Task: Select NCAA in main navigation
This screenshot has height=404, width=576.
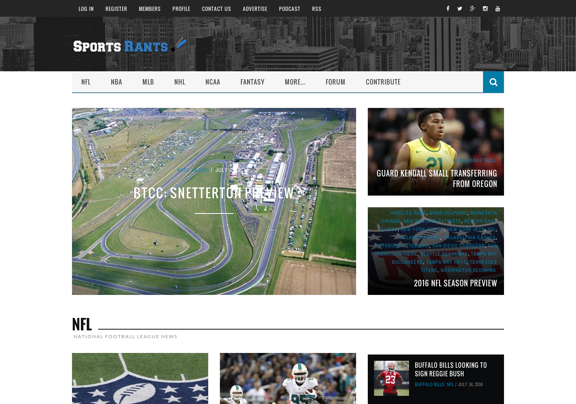Action: tap(213, 82)
